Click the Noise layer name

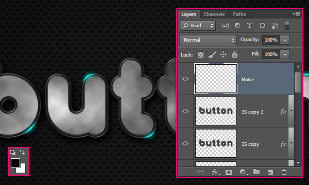(248, 80)
